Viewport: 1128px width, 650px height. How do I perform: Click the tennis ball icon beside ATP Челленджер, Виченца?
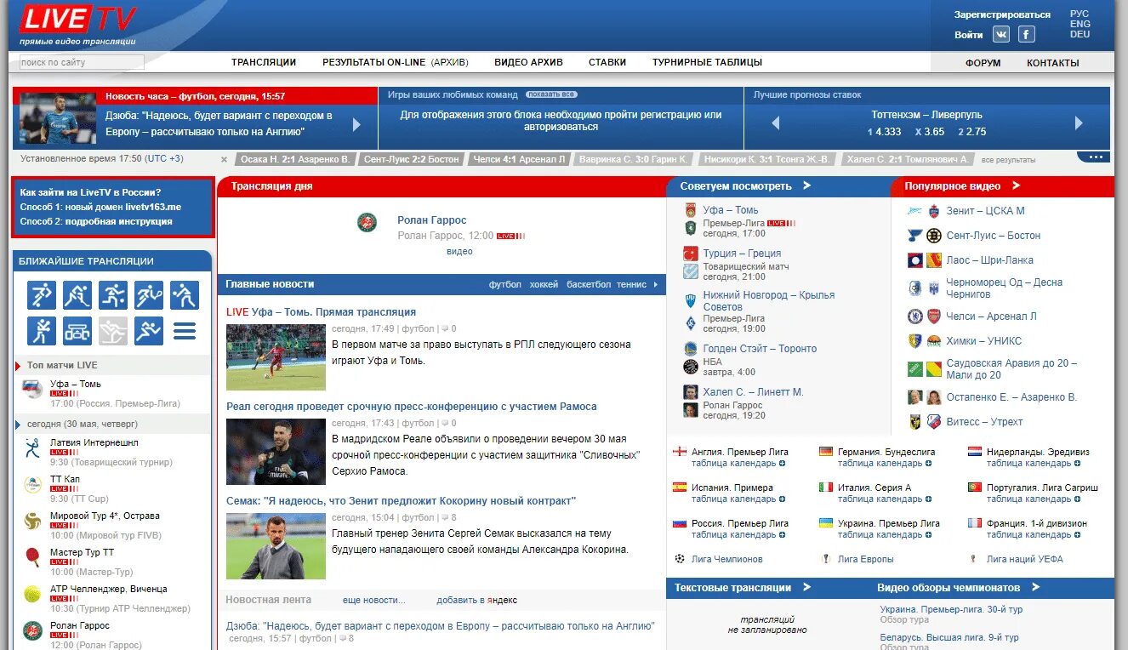coord(32,594)
